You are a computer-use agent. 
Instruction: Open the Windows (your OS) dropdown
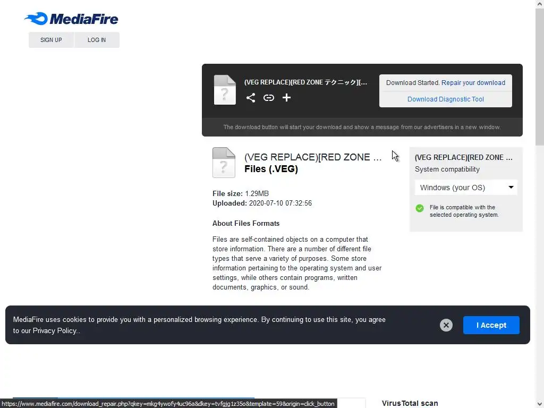[466, 188]
